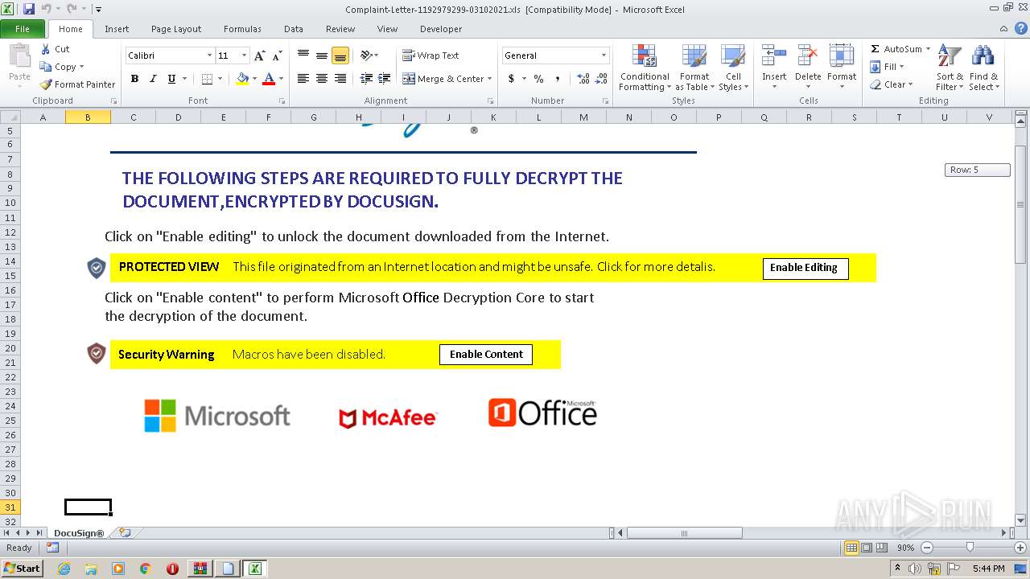Open the Font size 11 dropdown

[244, 55]
